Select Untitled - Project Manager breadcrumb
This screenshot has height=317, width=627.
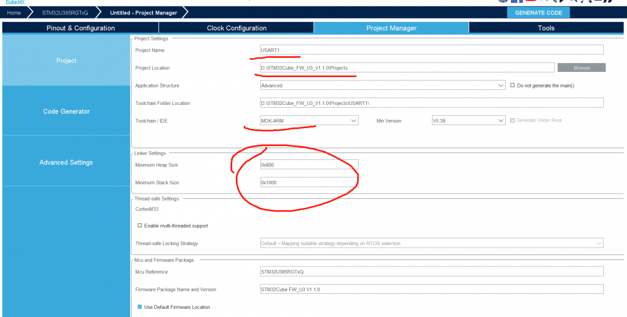[x=143, y=13]
